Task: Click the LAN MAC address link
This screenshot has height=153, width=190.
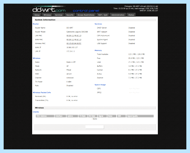Action: [x=74, y=36]
